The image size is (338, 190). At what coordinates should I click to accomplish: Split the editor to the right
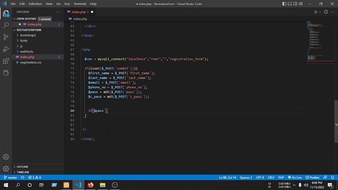coord(326,12)
